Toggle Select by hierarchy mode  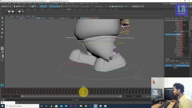tap(30, 6)
